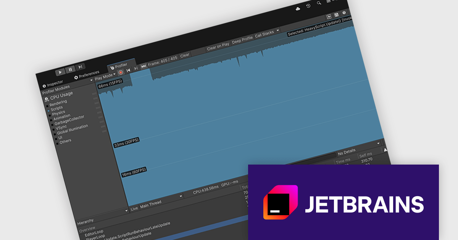Select the CPU Usage module title
The image size is (458, 240).
[x=61, y=96]
